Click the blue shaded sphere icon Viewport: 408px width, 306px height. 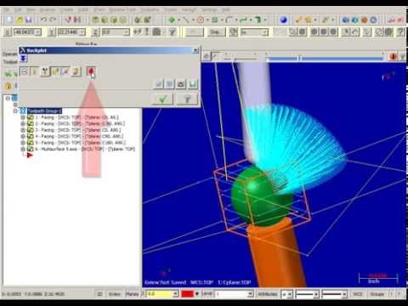coord(283,20)
